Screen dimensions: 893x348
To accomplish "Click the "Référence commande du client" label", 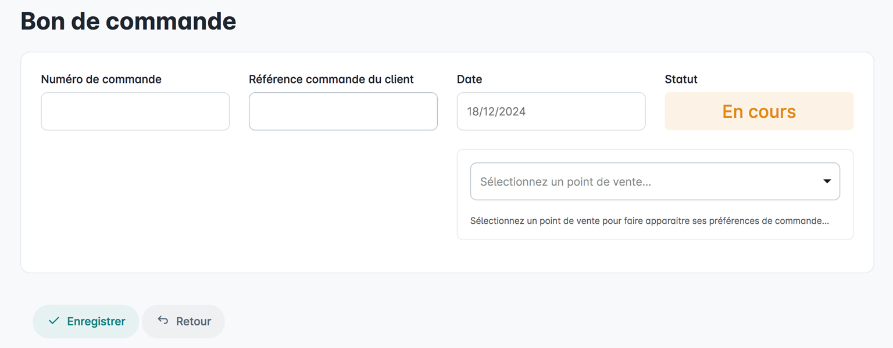I will [x=331, y=79].
